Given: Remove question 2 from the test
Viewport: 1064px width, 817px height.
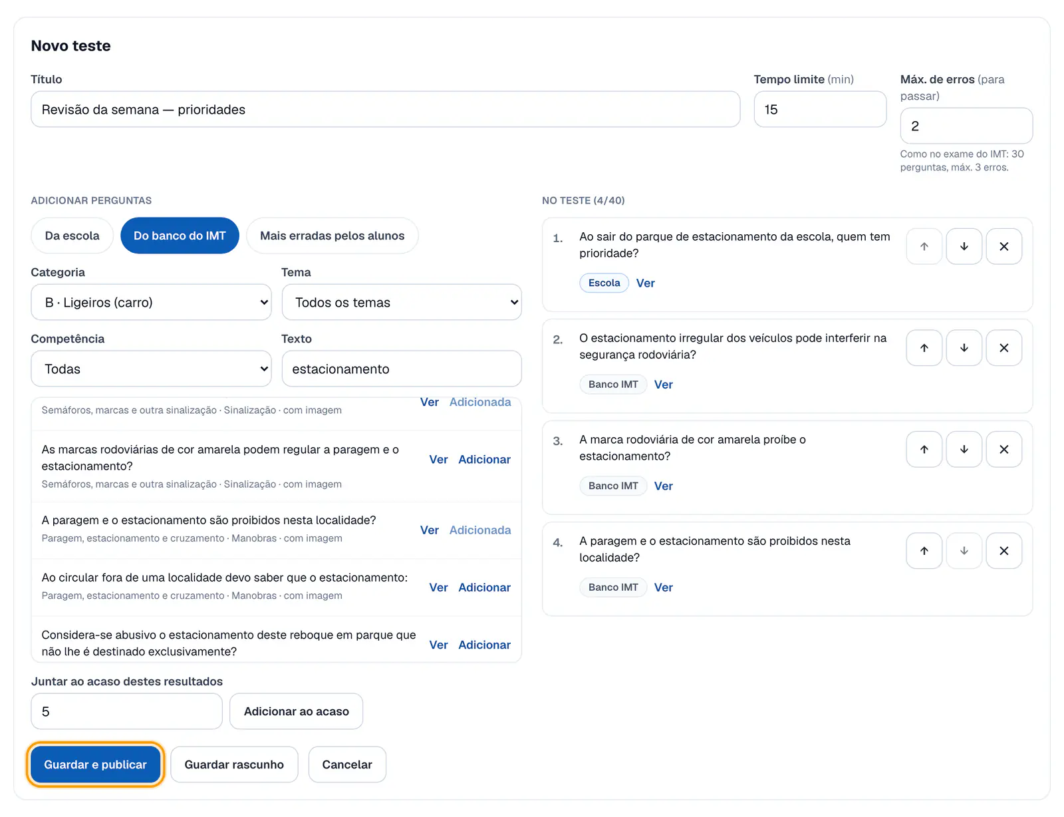Looking at the screenshot, I should 1004,348.
